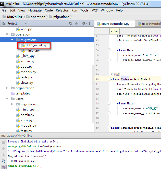The width and height of the screenshot is (161, 169).
Task: Collapse the operation migrations folder arrow
Action: pos(12,40)
